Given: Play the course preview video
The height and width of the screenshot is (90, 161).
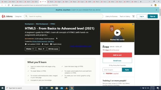Looking at the screenshot, I should [117, 33].
